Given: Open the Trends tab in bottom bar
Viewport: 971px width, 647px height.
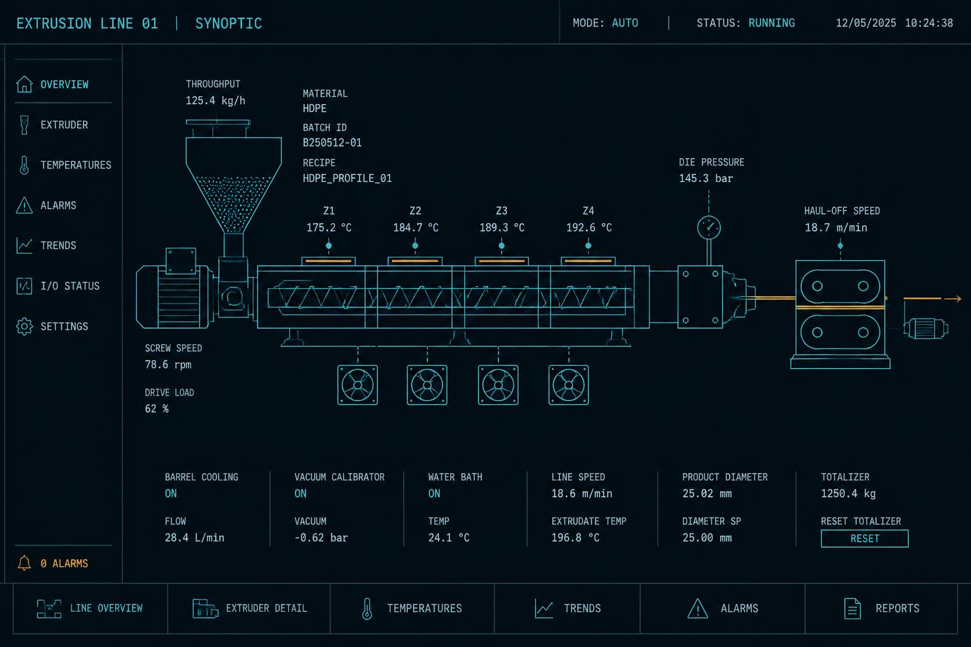Looking at the screenshot, I should tap(567, 608).
